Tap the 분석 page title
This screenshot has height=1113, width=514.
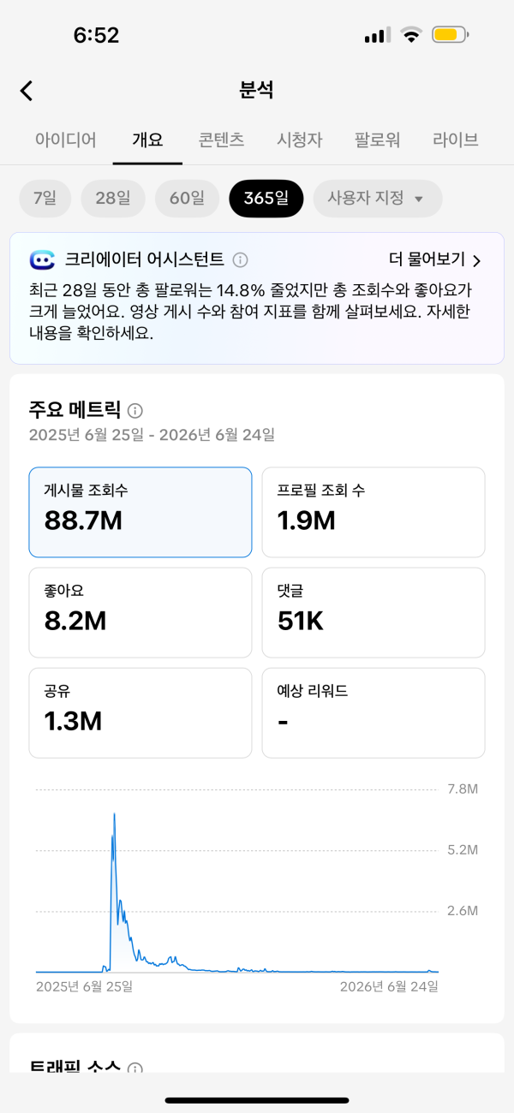(x=257, y=90)
